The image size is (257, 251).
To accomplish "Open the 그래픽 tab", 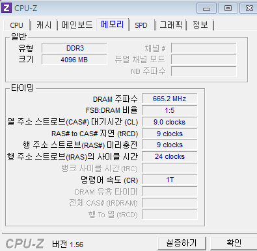I will [171, 25].
